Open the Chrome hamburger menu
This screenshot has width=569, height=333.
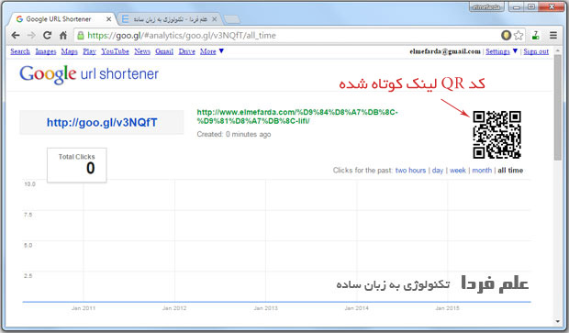click(x=553, y=35)
